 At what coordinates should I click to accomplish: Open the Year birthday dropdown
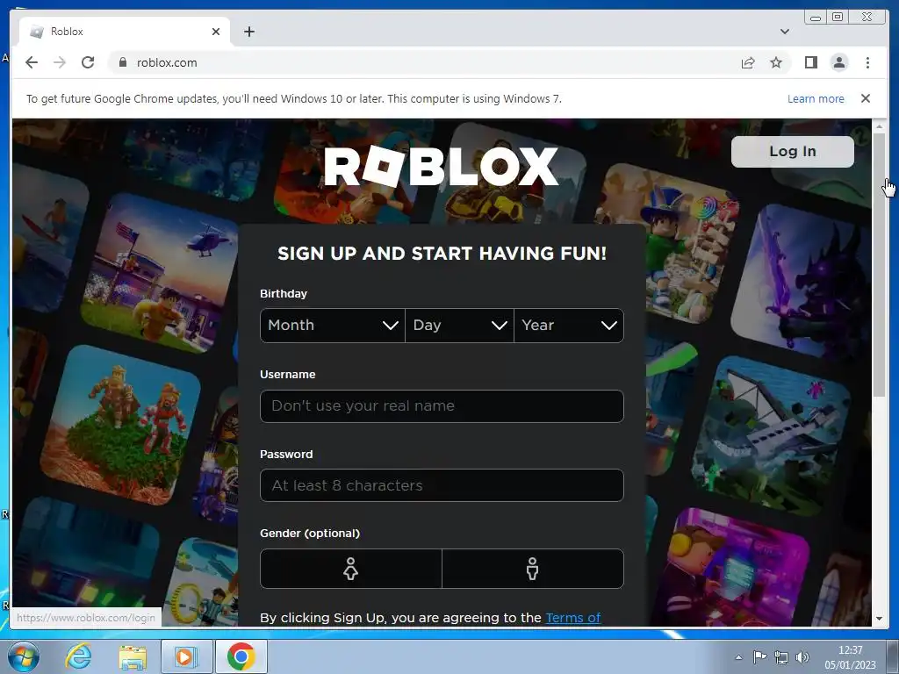[569, 326]
